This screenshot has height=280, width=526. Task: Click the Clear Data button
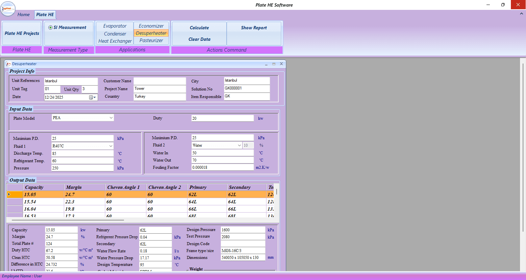pyautogui.click(x=199, y=39)
